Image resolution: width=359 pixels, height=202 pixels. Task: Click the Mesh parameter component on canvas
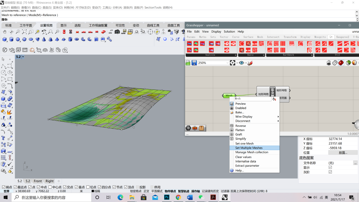point(229,95)
